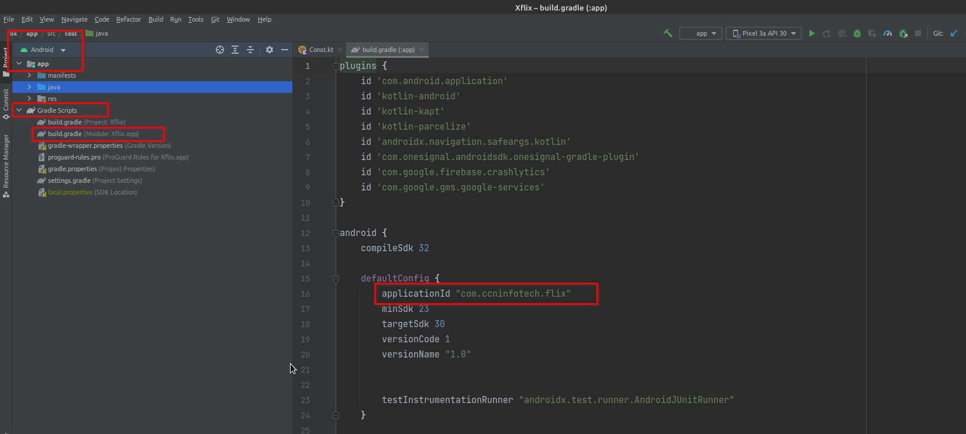Viewport: 966px width, 434px height.
Task: Click the blue Git update project arrow
Action: pyautogui.click(x=954, y=33)
